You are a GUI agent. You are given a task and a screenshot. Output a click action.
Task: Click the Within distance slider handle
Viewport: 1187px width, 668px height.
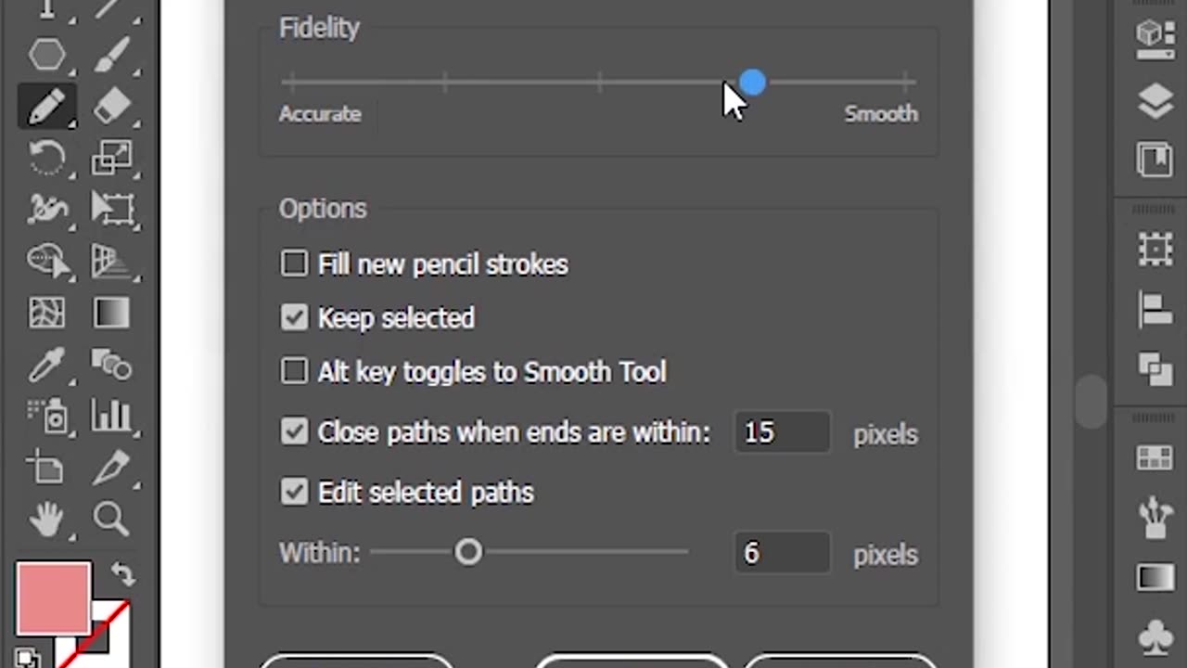[x=468, y=553]
